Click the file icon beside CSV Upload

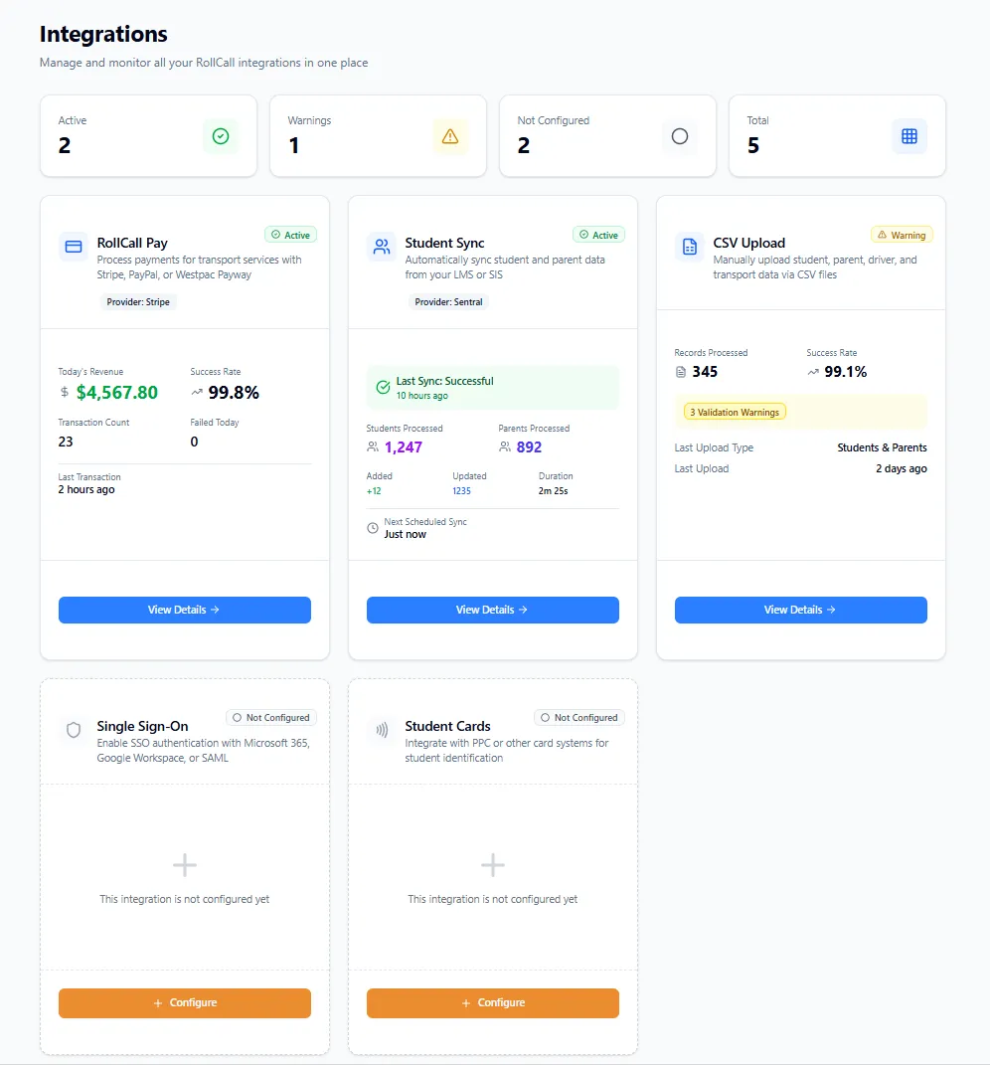point(689,247)
